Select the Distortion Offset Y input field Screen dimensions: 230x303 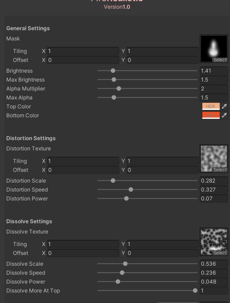[162, 170]
